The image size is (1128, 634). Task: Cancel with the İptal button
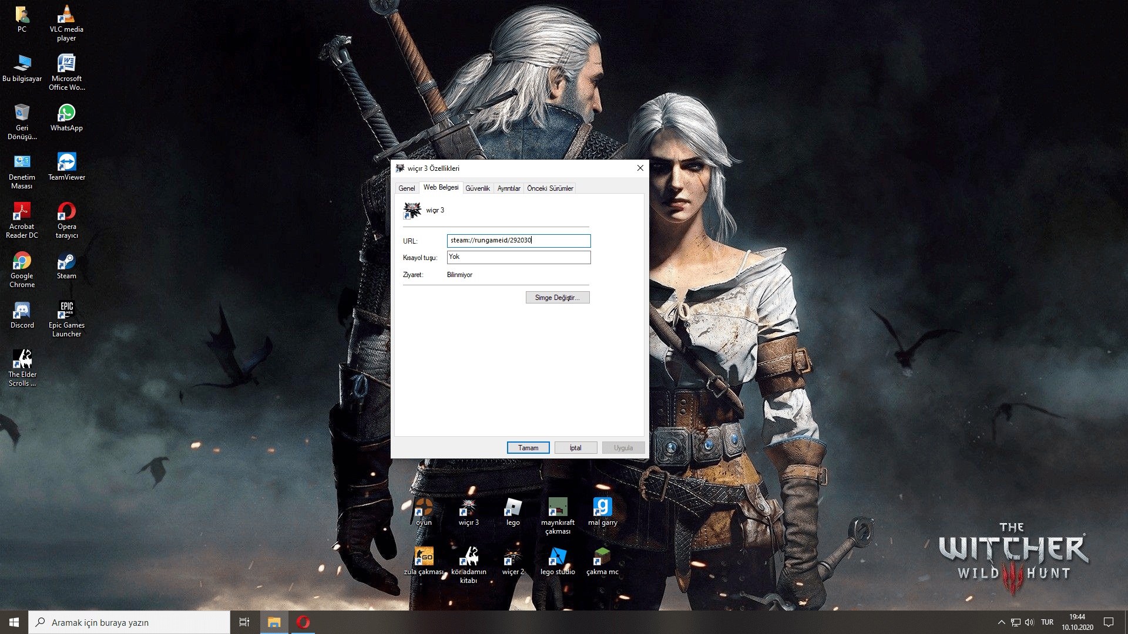click(x=575, y=448)
